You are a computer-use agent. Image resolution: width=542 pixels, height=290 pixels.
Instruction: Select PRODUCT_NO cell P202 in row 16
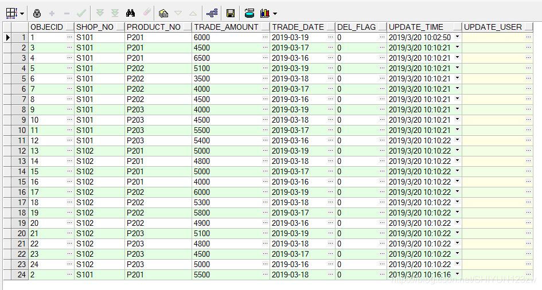click(x=158, y=192)
